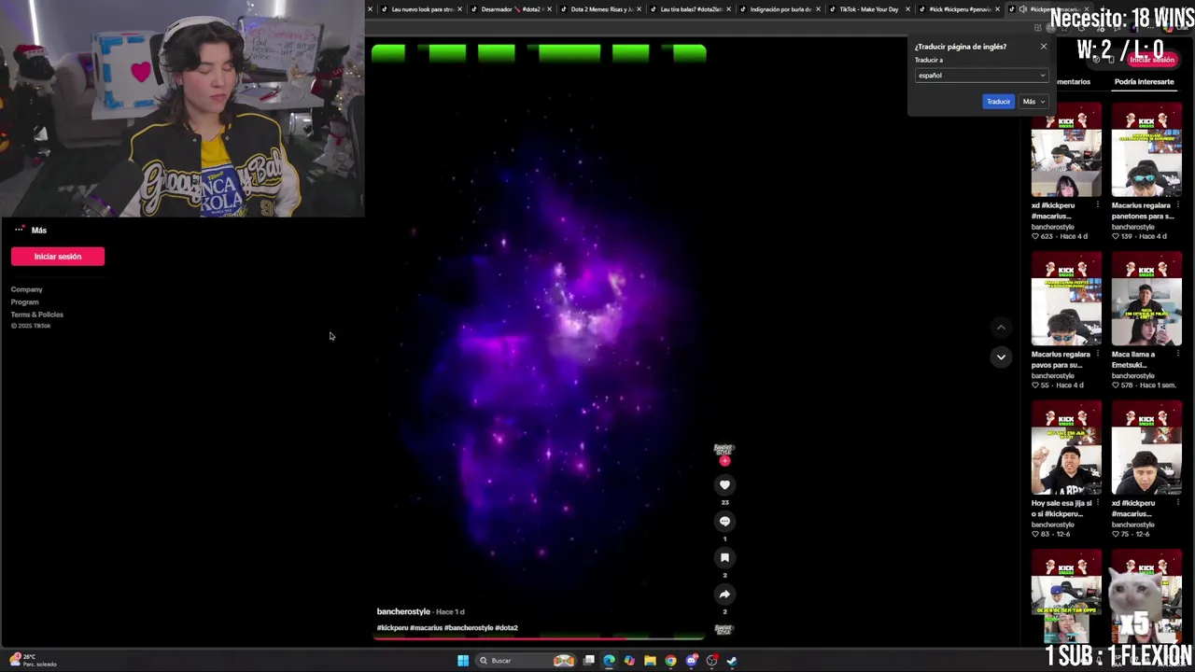Open 'Macarius regalara pavos' video thumbnail
This screenshot has width=1195, height=672.
(1066, 300)
